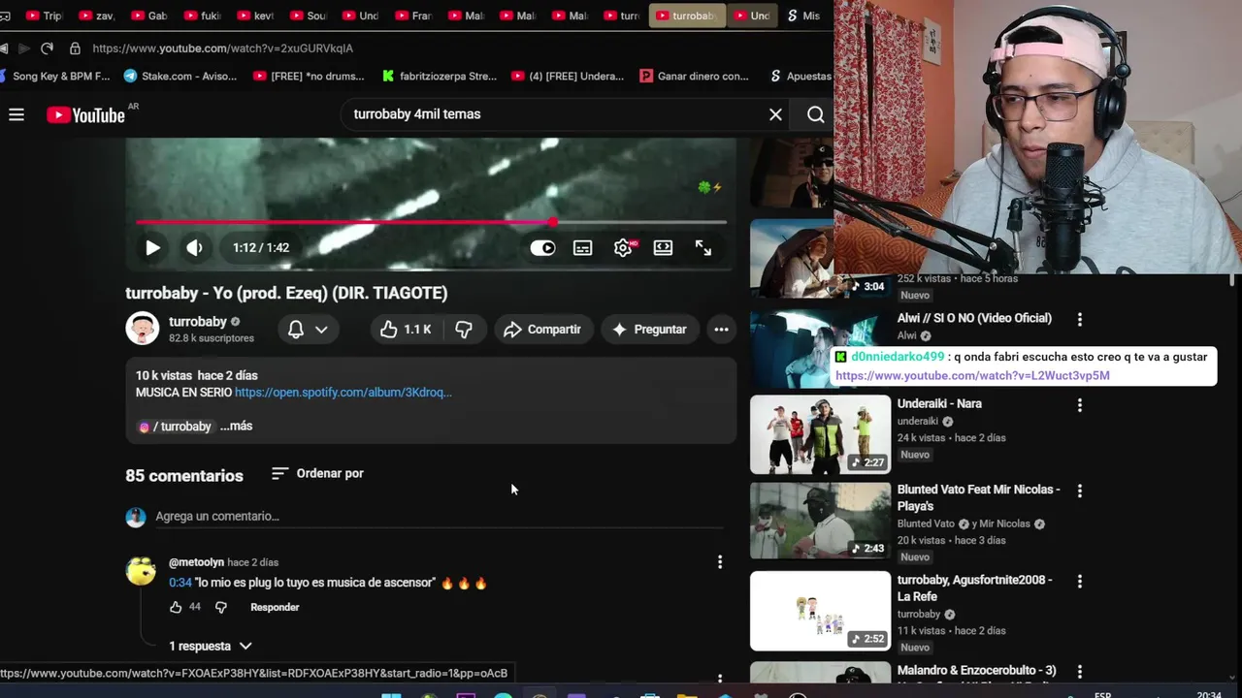Image resolution: width=1242 pixels, height=698 pixels.
Task: Open the player settings gear
Action: [623, 248]
